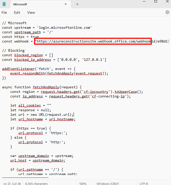This screenshot has width=171, height=185.
Task: Click the blocked_region variable
Action: [29, 55]
